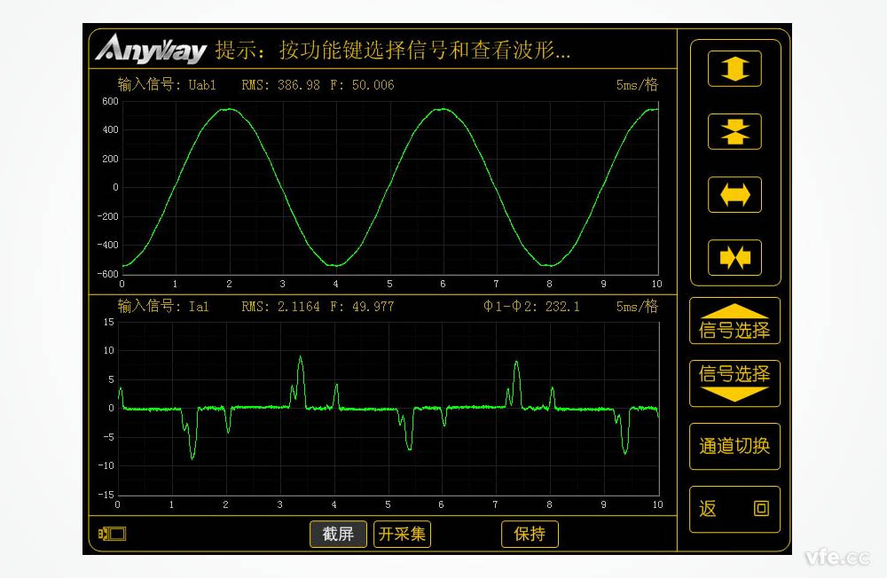Switch channels using the 通道切换 button
The width and height of the screenshot is (887, 578).
pos(734,447)
